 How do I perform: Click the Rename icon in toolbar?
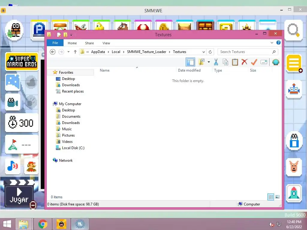[264, 62]
